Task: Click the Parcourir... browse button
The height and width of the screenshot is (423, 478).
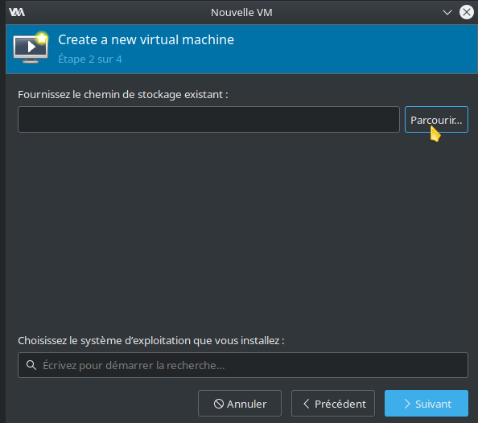Action: (436, 120)
